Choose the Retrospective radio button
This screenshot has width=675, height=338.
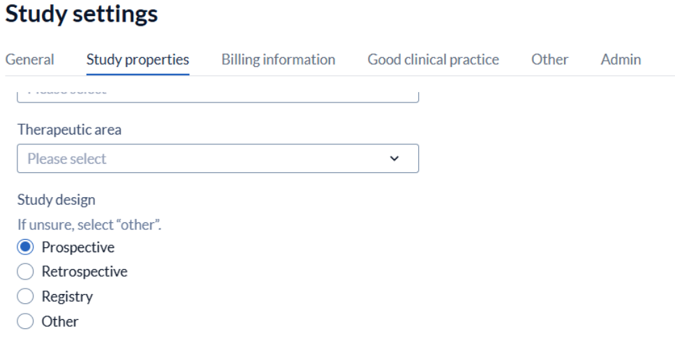[25, 272]
